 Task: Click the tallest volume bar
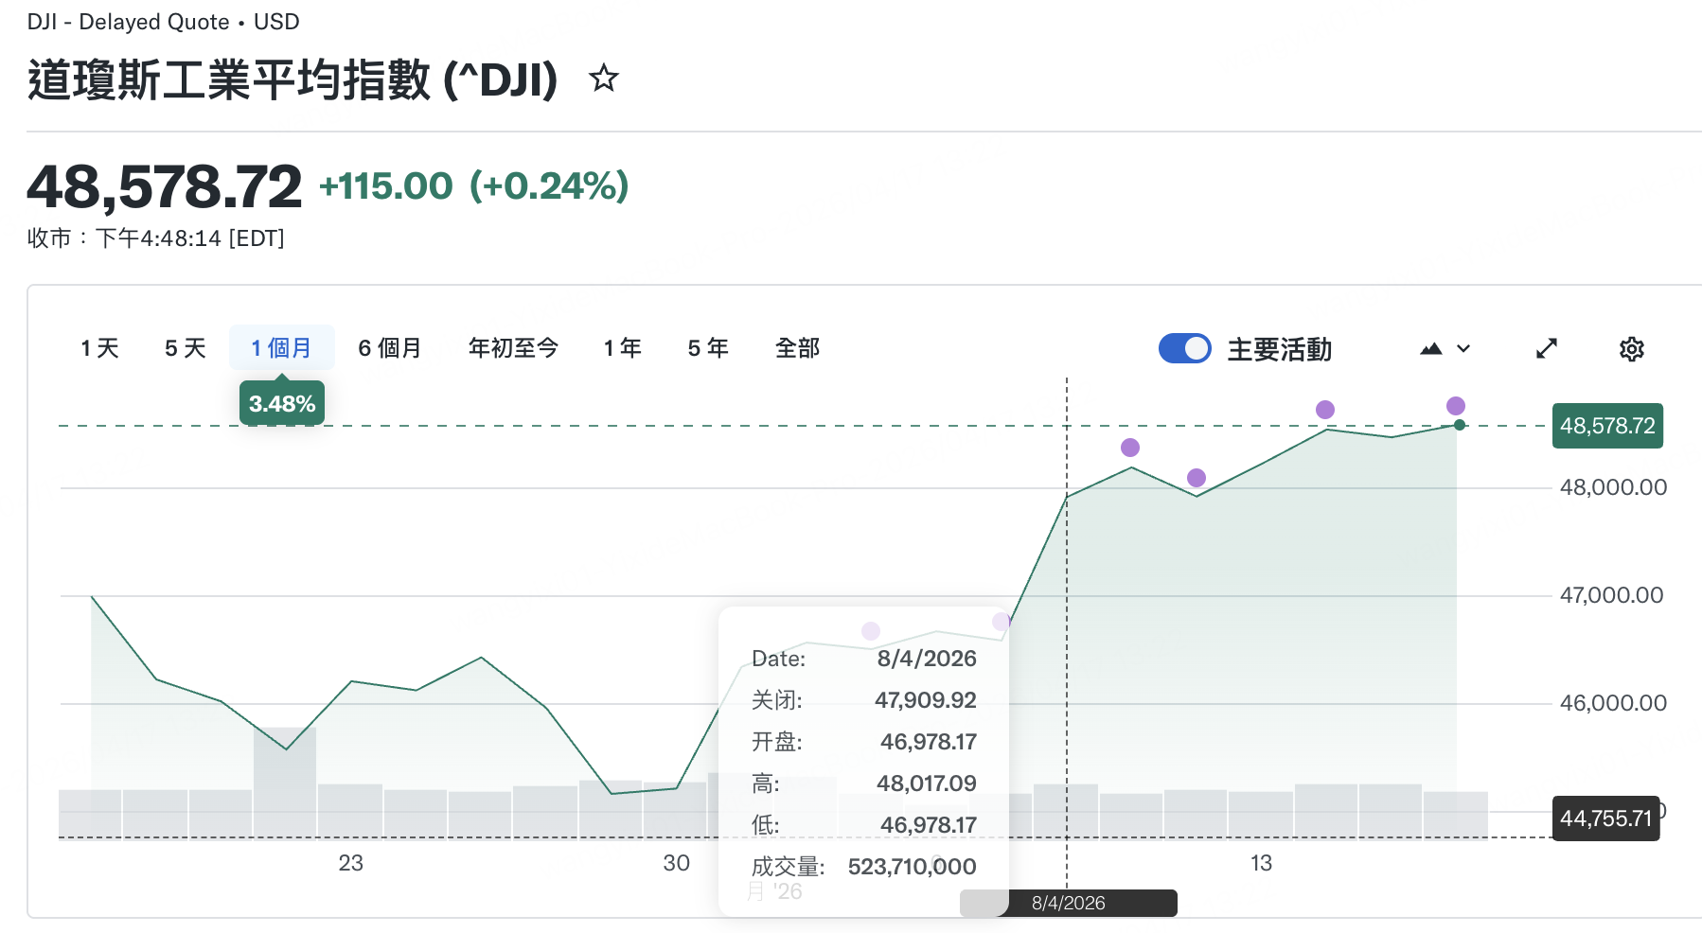[285, 782]
